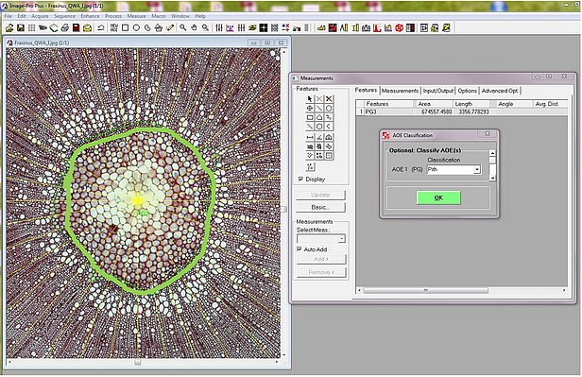The width and height of the screenshot is (582, 377).
Task: Click the green OK button
Action: pyautogui.click(x=438, y=197)
